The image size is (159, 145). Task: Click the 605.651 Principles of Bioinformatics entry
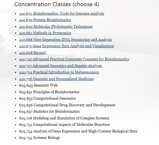tap(49, 92)
